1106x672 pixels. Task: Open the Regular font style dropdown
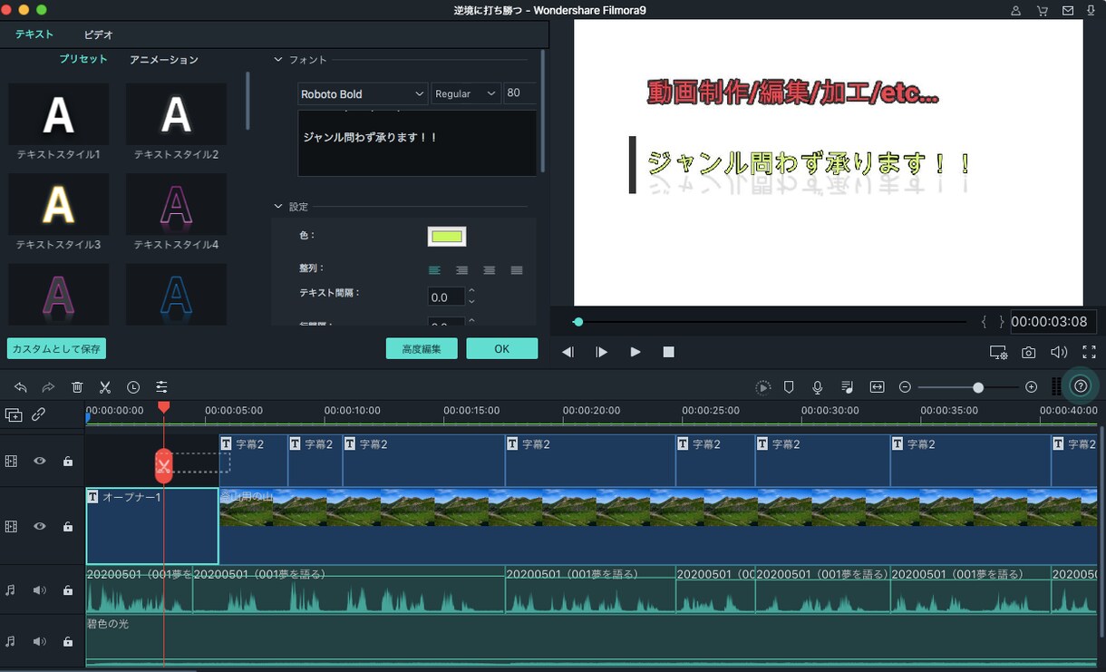466,93
